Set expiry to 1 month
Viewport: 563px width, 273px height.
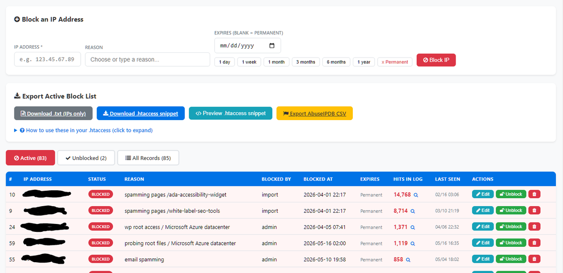pos(276,62)
